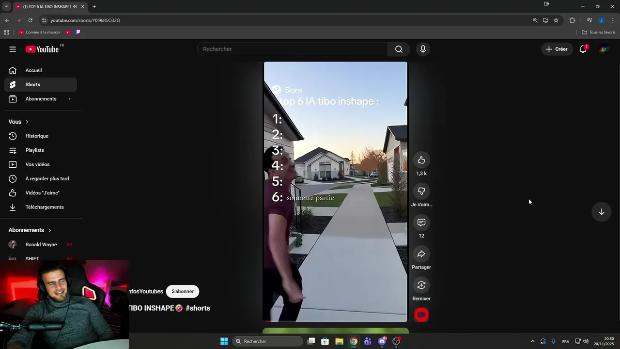
Task: Open the taskbar volume control
Action: [x=586, y=341]
